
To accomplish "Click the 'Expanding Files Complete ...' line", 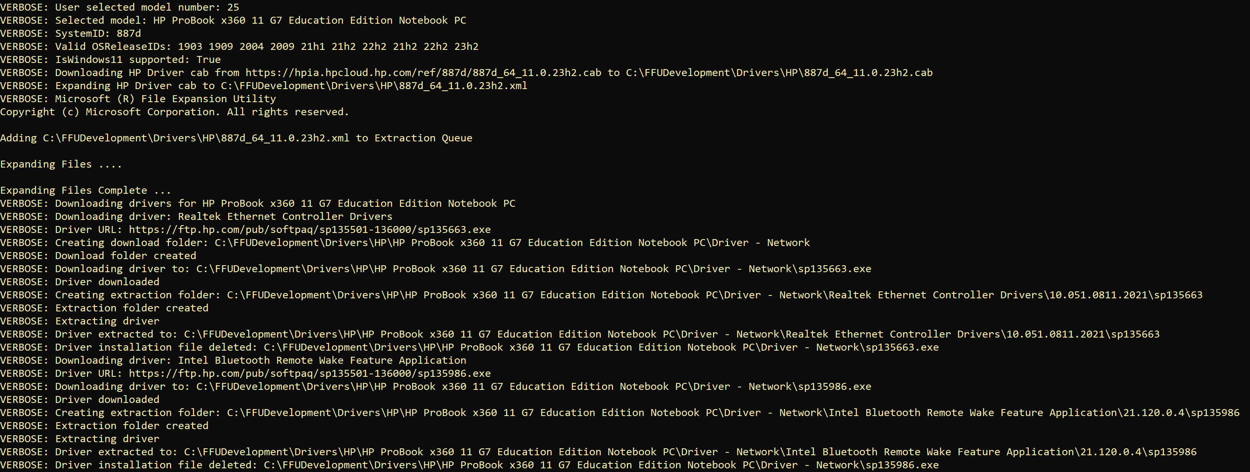I will (x=86, y=190).
